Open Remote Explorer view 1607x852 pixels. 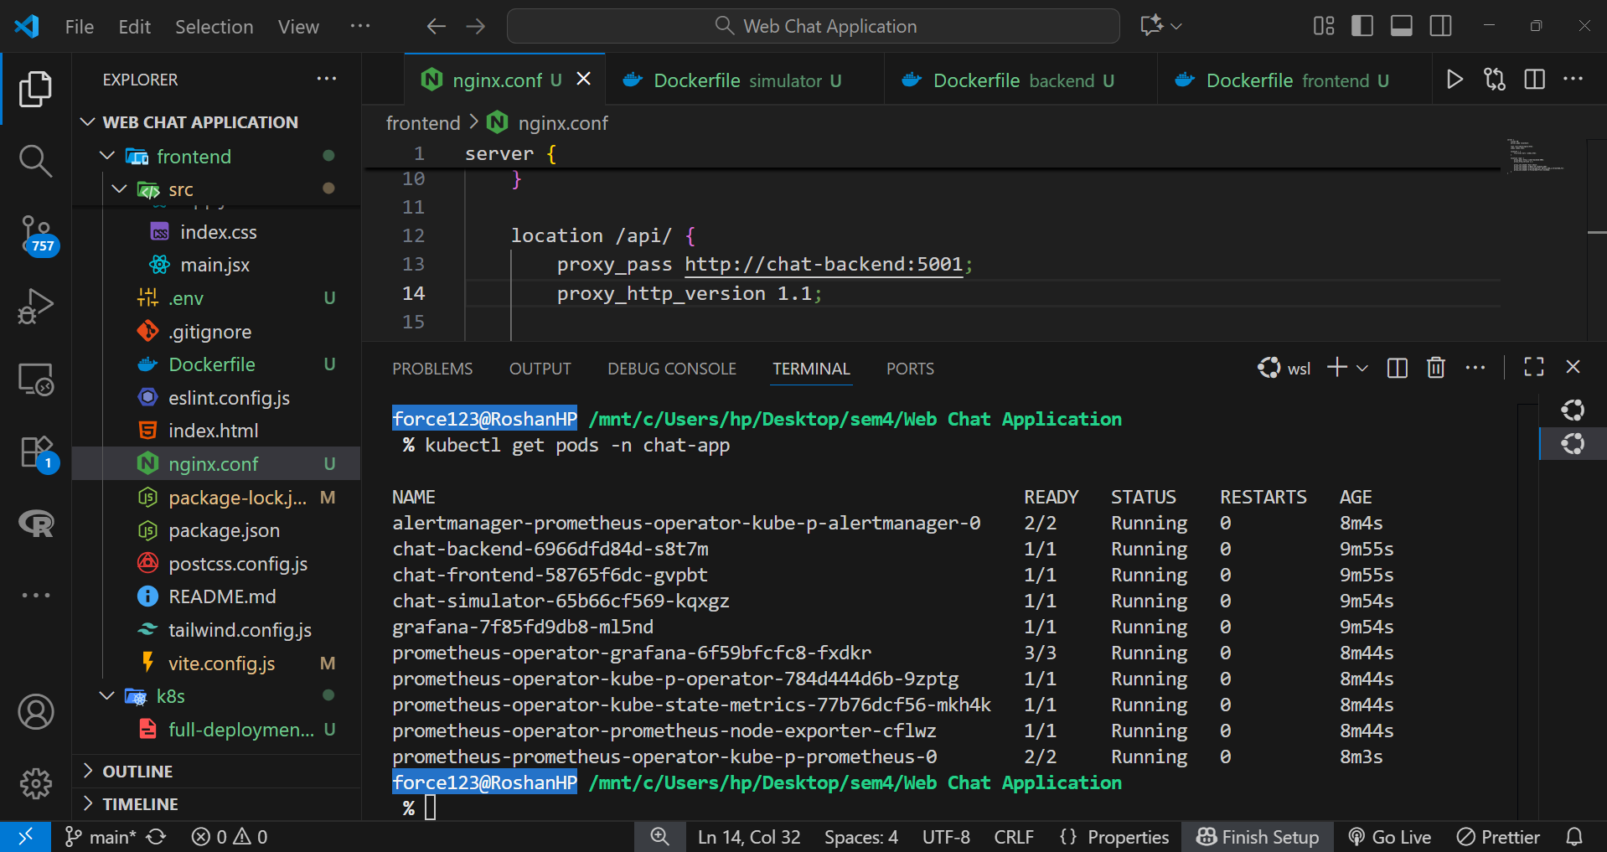point(35,380)
